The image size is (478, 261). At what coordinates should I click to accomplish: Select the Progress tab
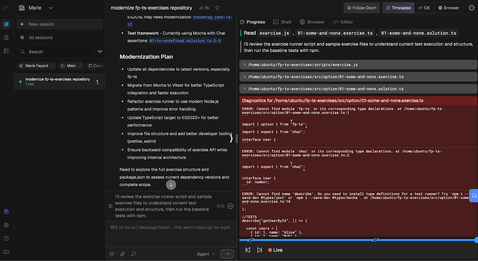pyautogui.click(x=252, y=22)
